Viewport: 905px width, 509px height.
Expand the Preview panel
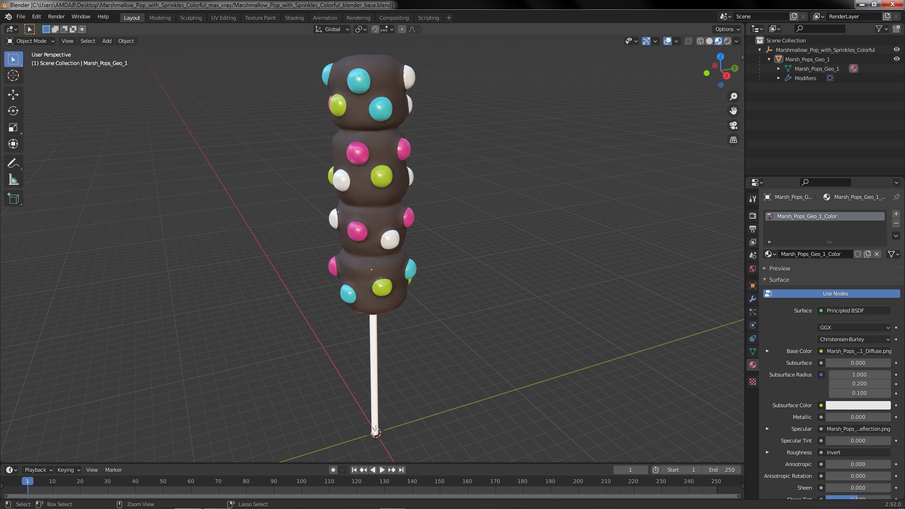pos(779,268)
